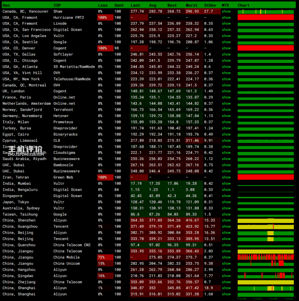The width and height of the screenshot is (299, 301).
Task: Click 'USA, CA, Los Angeles' geo cell
Action: [x=24, y=36]
